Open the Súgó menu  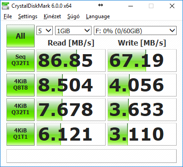tap(73, 16)
